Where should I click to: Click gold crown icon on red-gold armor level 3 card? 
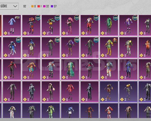[x=102, y=99]
